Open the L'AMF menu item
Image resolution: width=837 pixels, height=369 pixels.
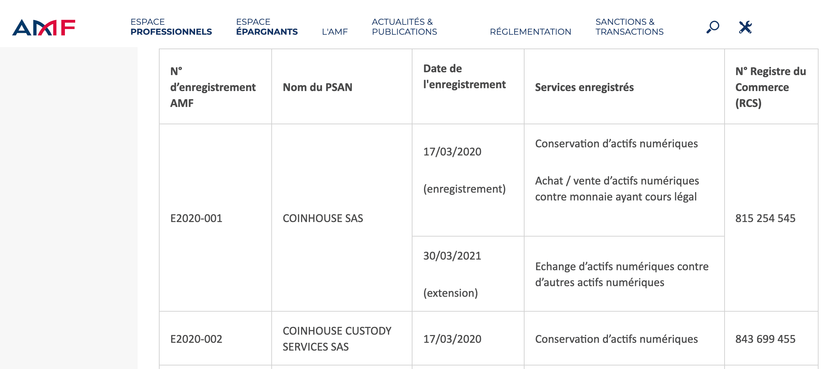[335, 32]
